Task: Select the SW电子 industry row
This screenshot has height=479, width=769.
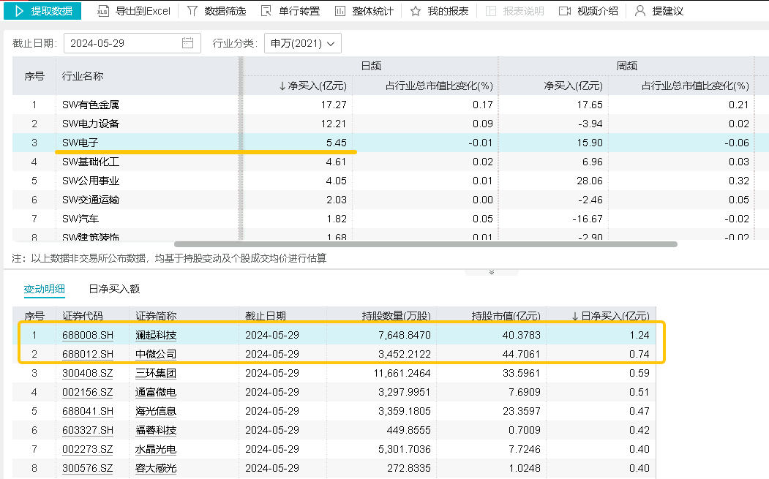Action: pos(391,143)
